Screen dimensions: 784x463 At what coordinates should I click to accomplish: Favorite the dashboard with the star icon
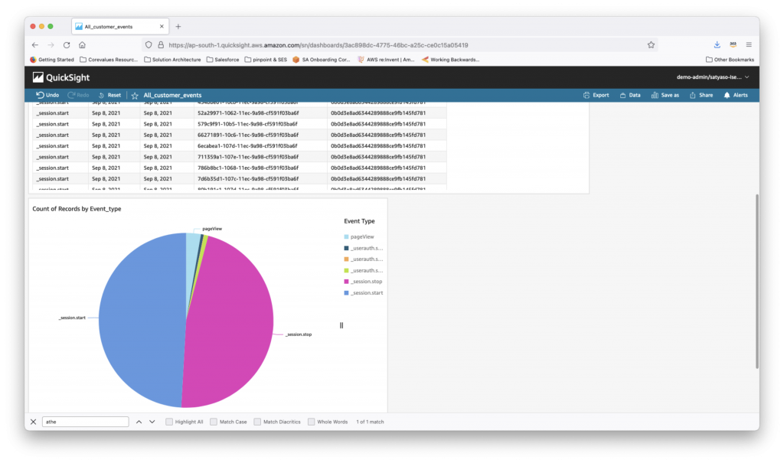coord(135,96)
